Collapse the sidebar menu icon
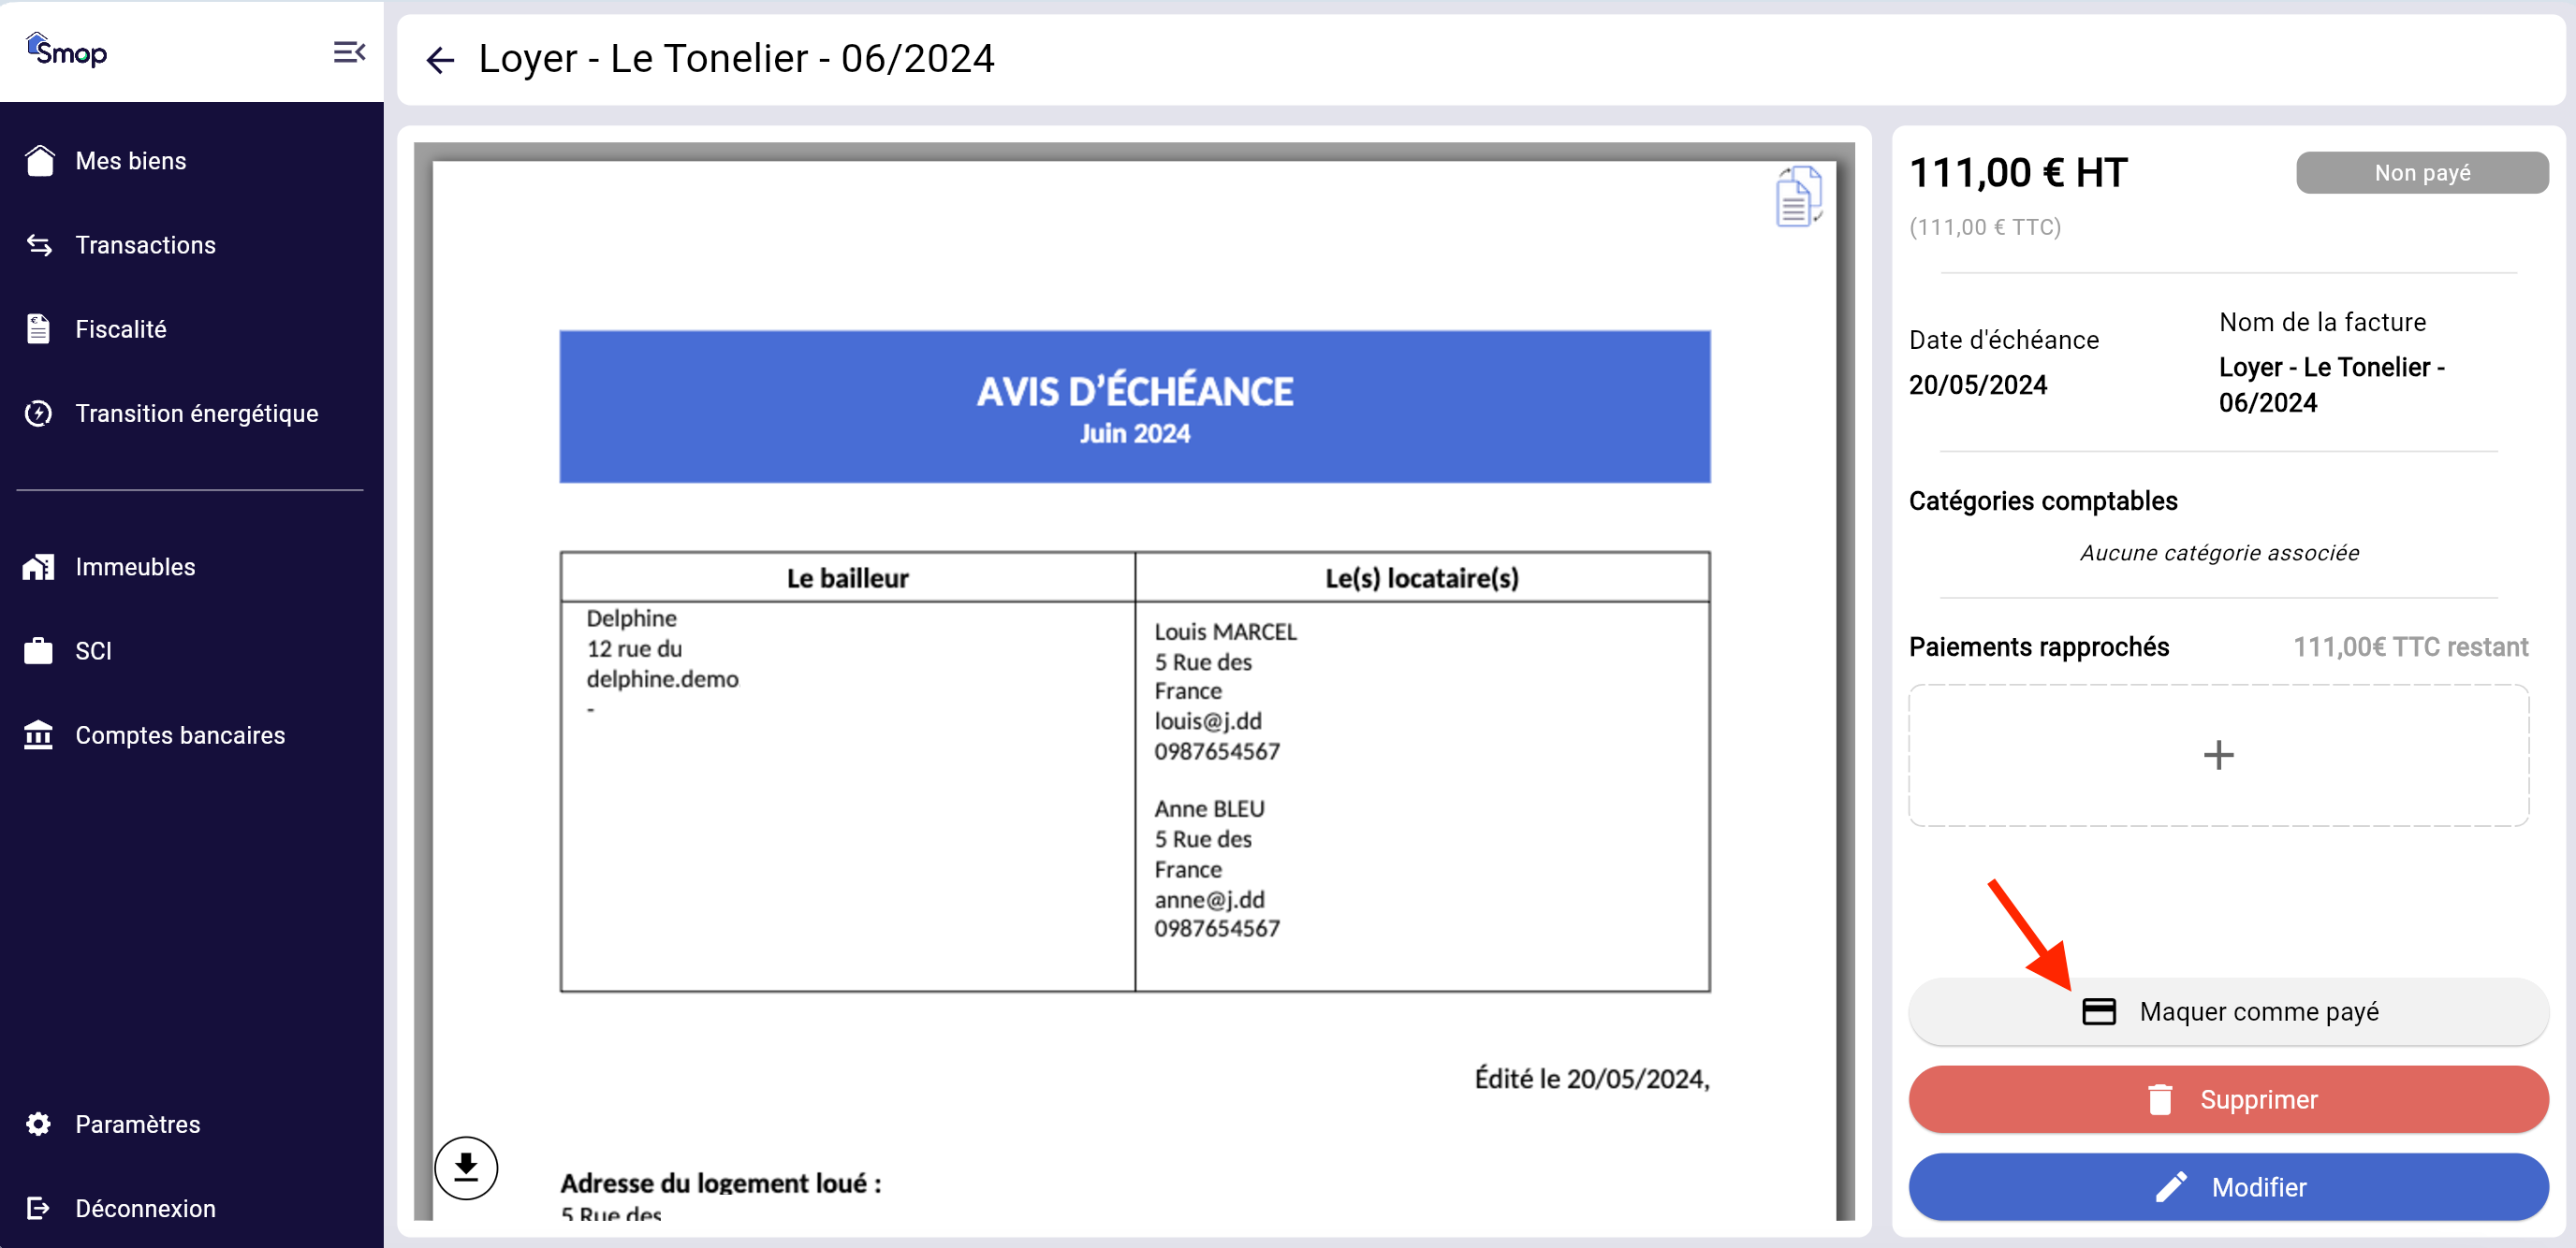 (348, 52)
